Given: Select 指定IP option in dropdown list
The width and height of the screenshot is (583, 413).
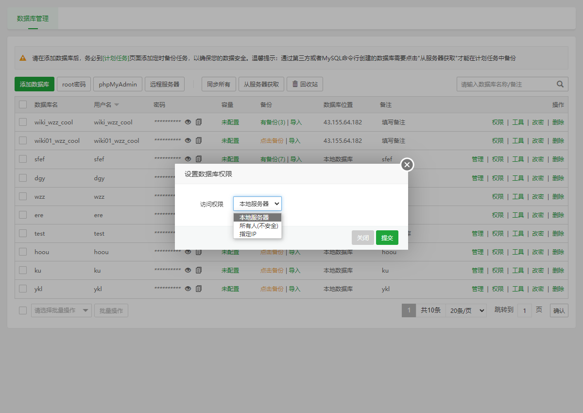Looking at the screenshot, I should [x=248, y=234].
